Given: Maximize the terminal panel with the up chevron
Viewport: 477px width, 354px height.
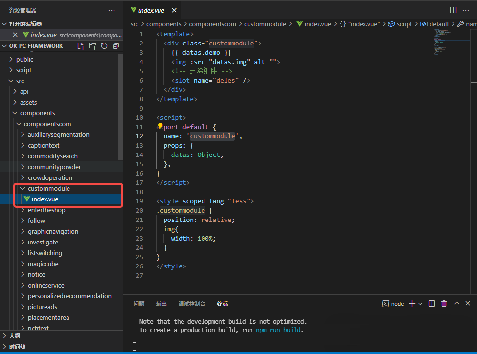Looking at the screenshot, I should point(457,304).
